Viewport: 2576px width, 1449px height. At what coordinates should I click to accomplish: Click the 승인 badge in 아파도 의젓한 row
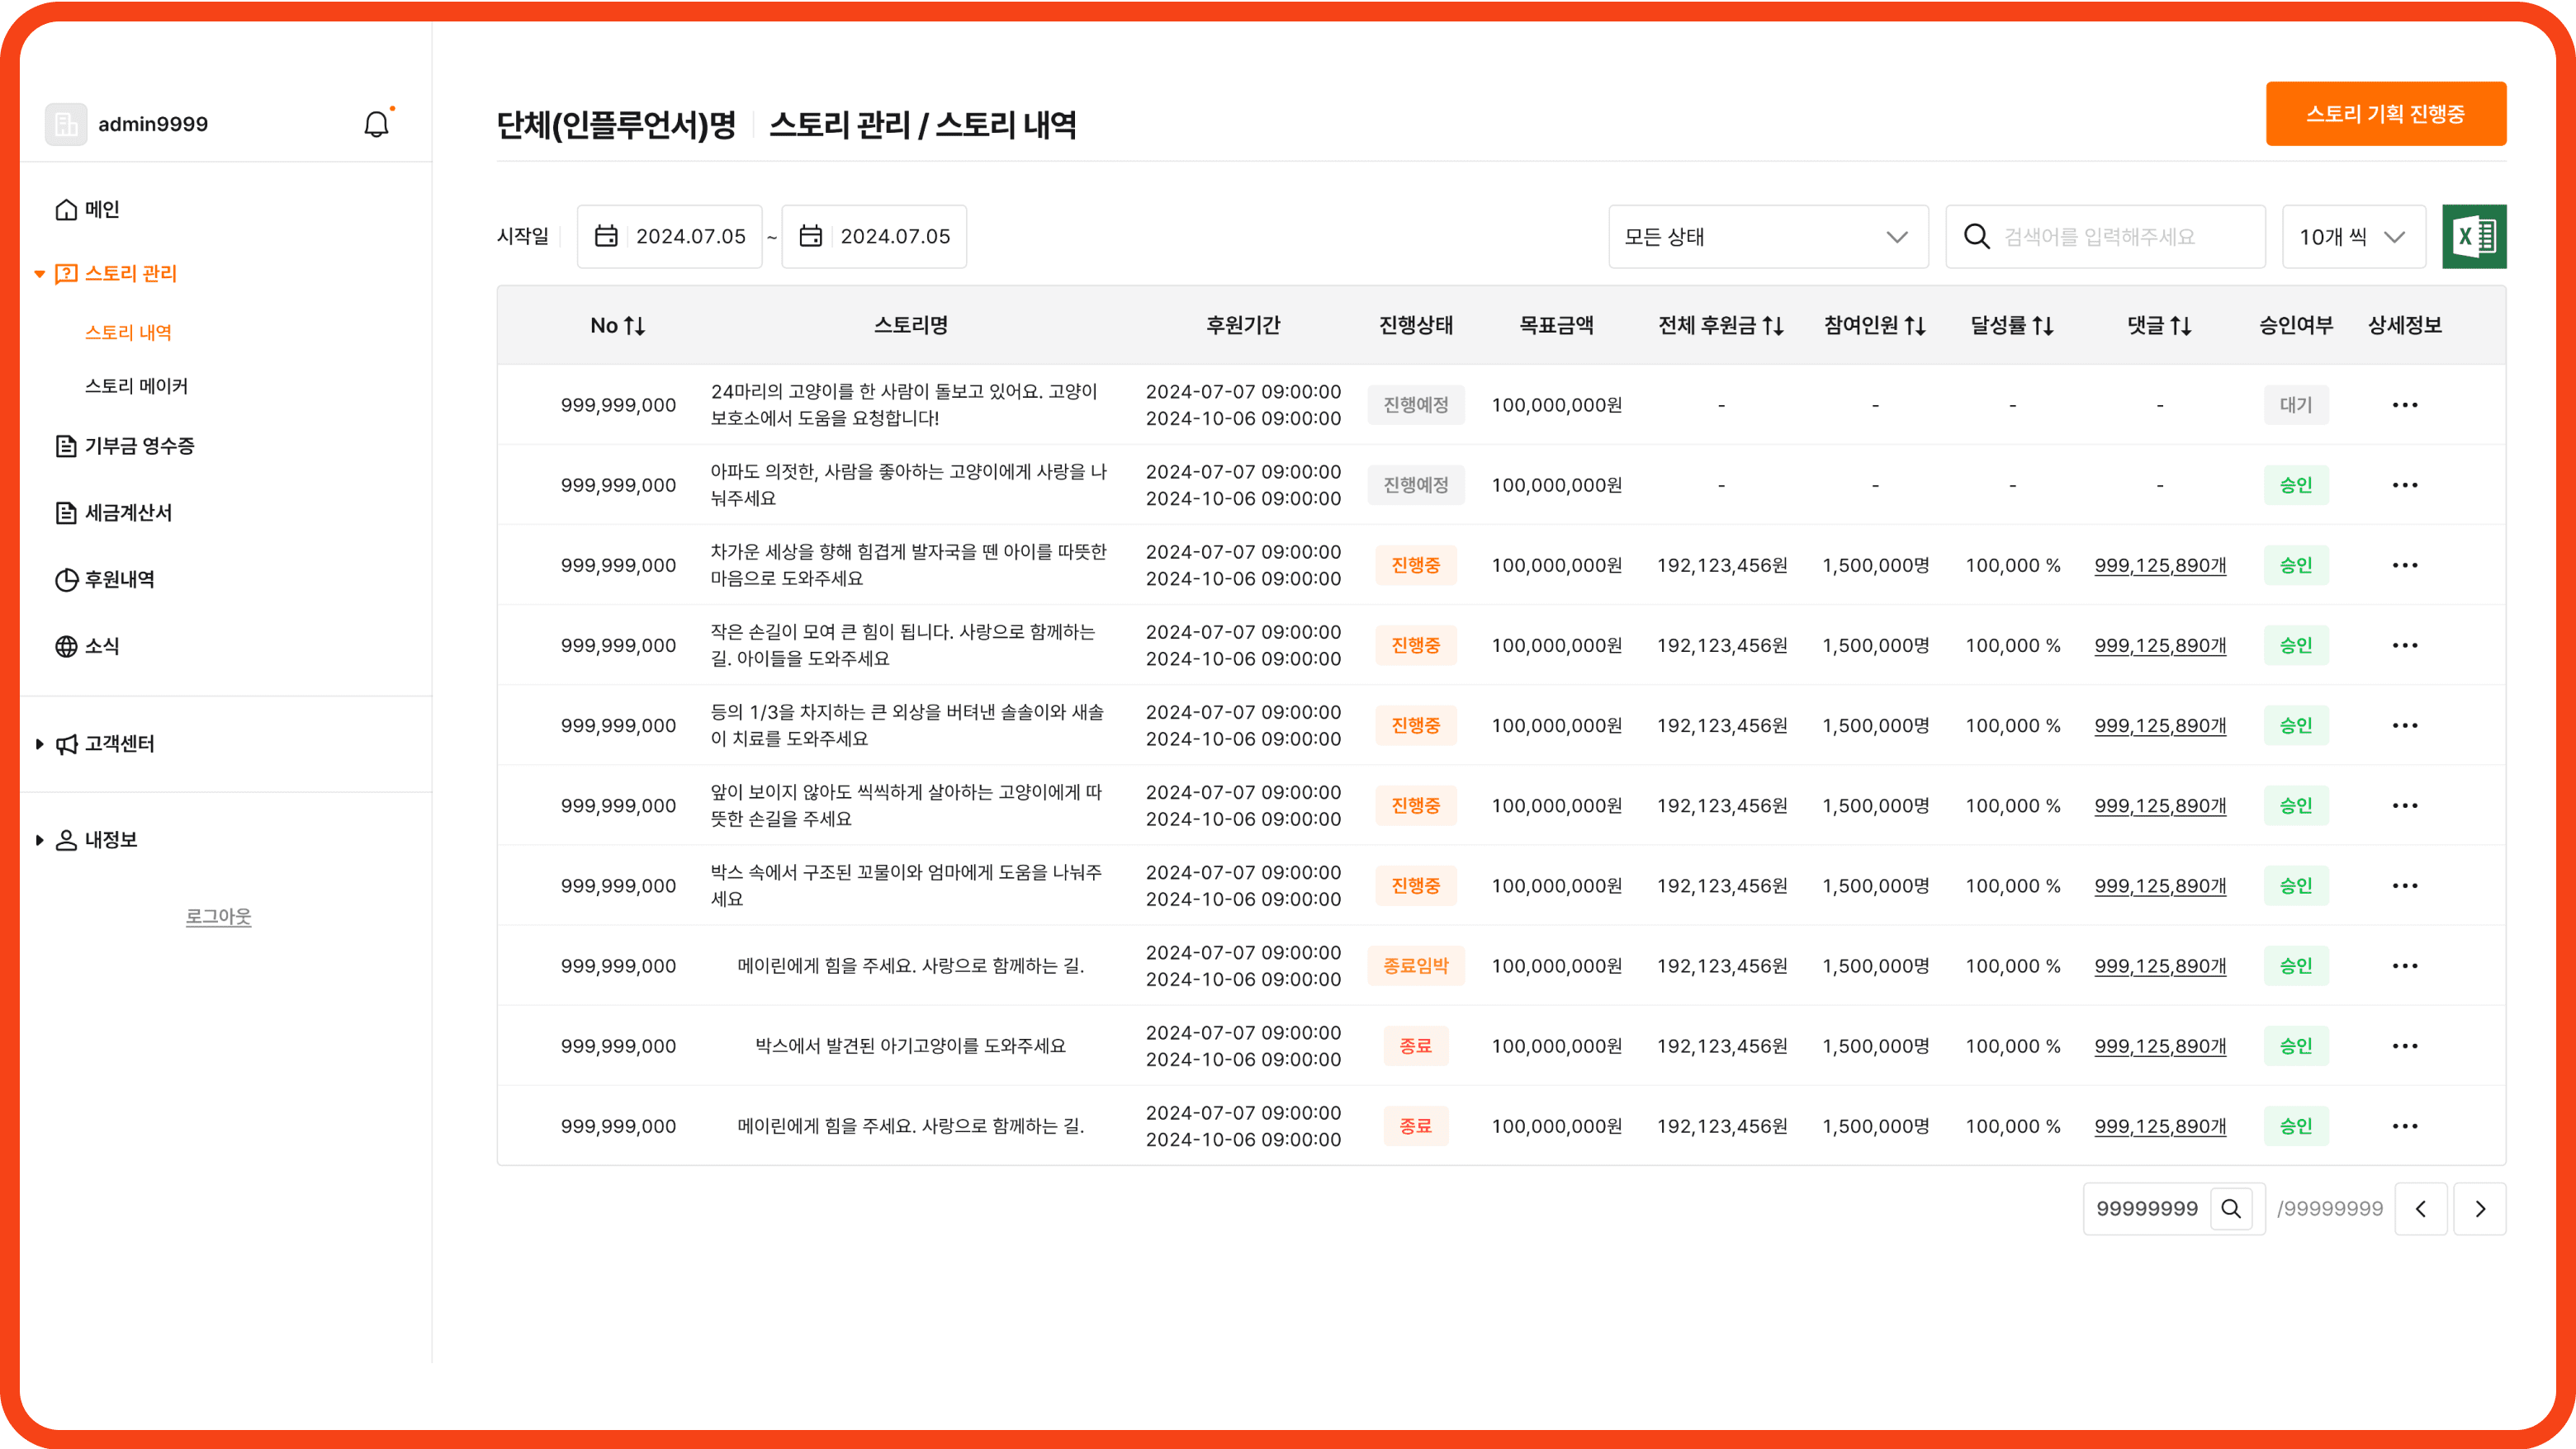click(2295, 484)
